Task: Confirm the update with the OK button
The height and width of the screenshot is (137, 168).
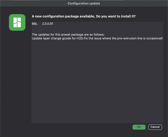Action: pos(139,127)
